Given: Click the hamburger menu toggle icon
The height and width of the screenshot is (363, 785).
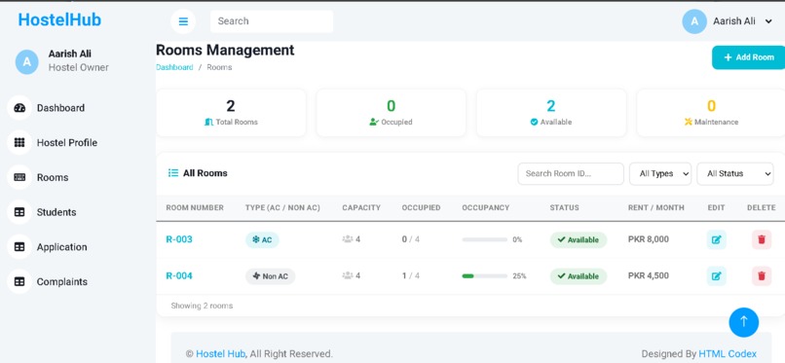Looking at the screenshot, I should click(183, 21).
